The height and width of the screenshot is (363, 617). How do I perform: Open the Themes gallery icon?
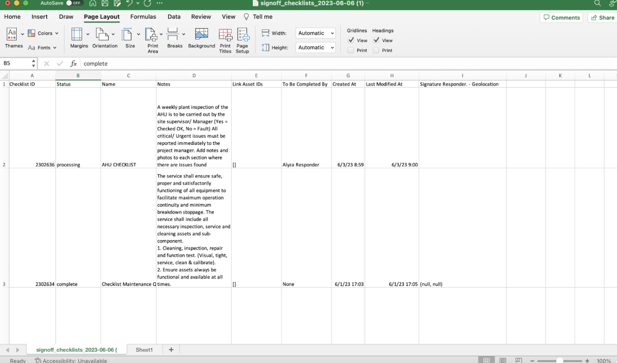click(x=12, y=34)
